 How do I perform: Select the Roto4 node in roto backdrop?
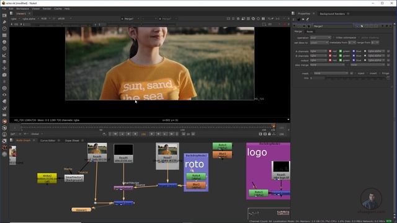(196, 177)
